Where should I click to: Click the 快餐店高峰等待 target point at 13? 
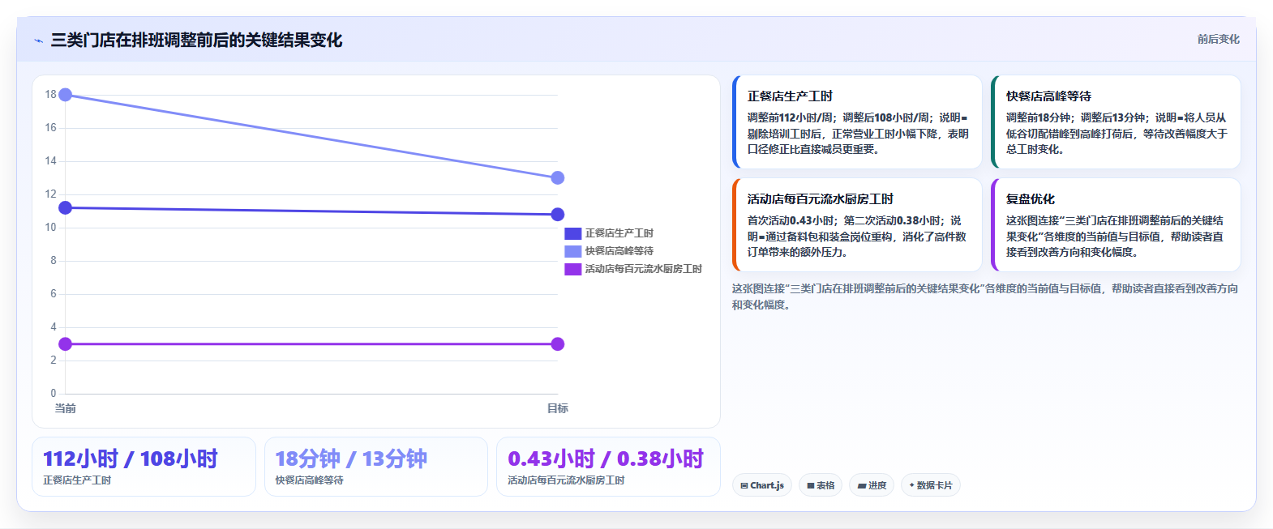coord(557,177)
